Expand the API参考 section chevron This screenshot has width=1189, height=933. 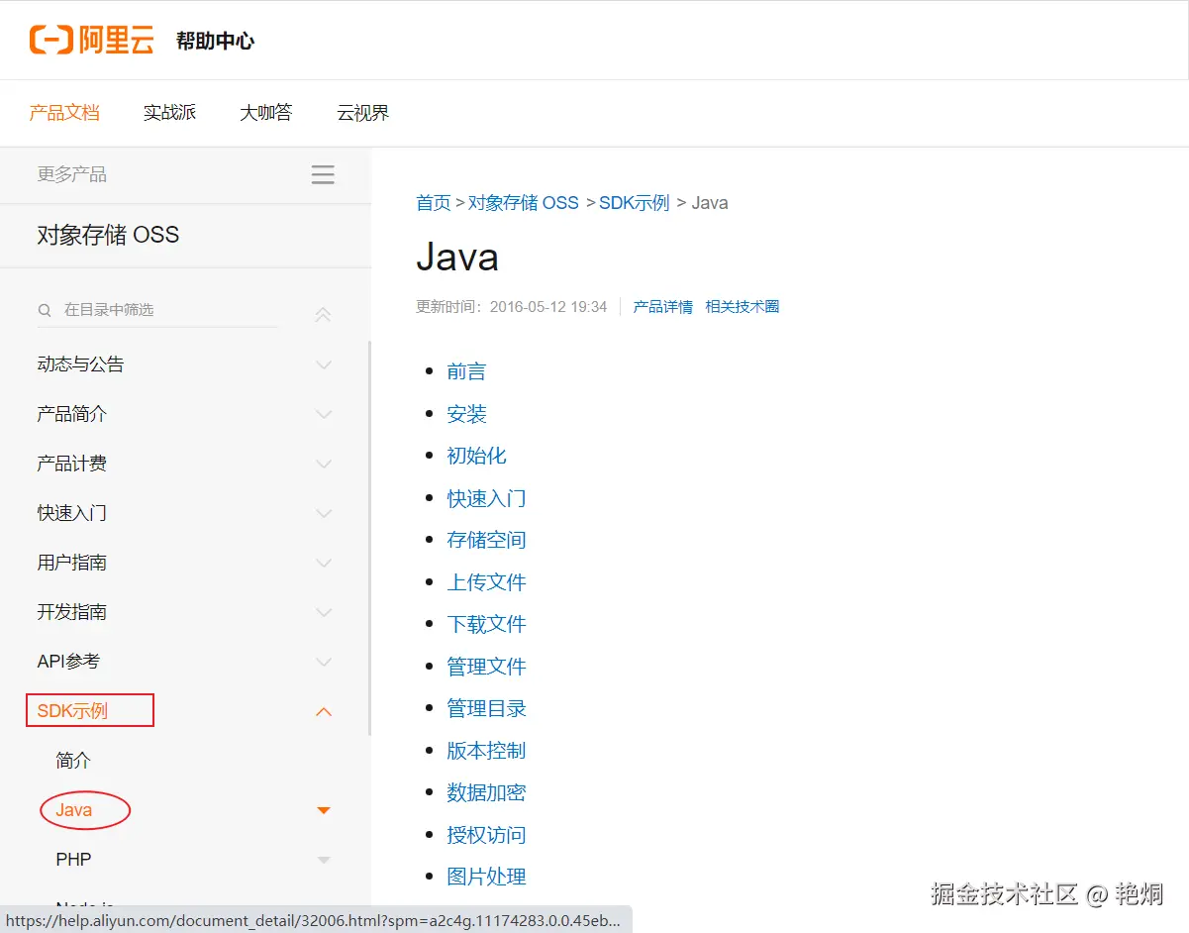click(323, 662)
